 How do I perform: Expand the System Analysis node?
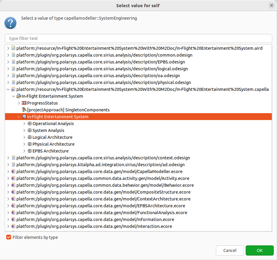[24, 130]
